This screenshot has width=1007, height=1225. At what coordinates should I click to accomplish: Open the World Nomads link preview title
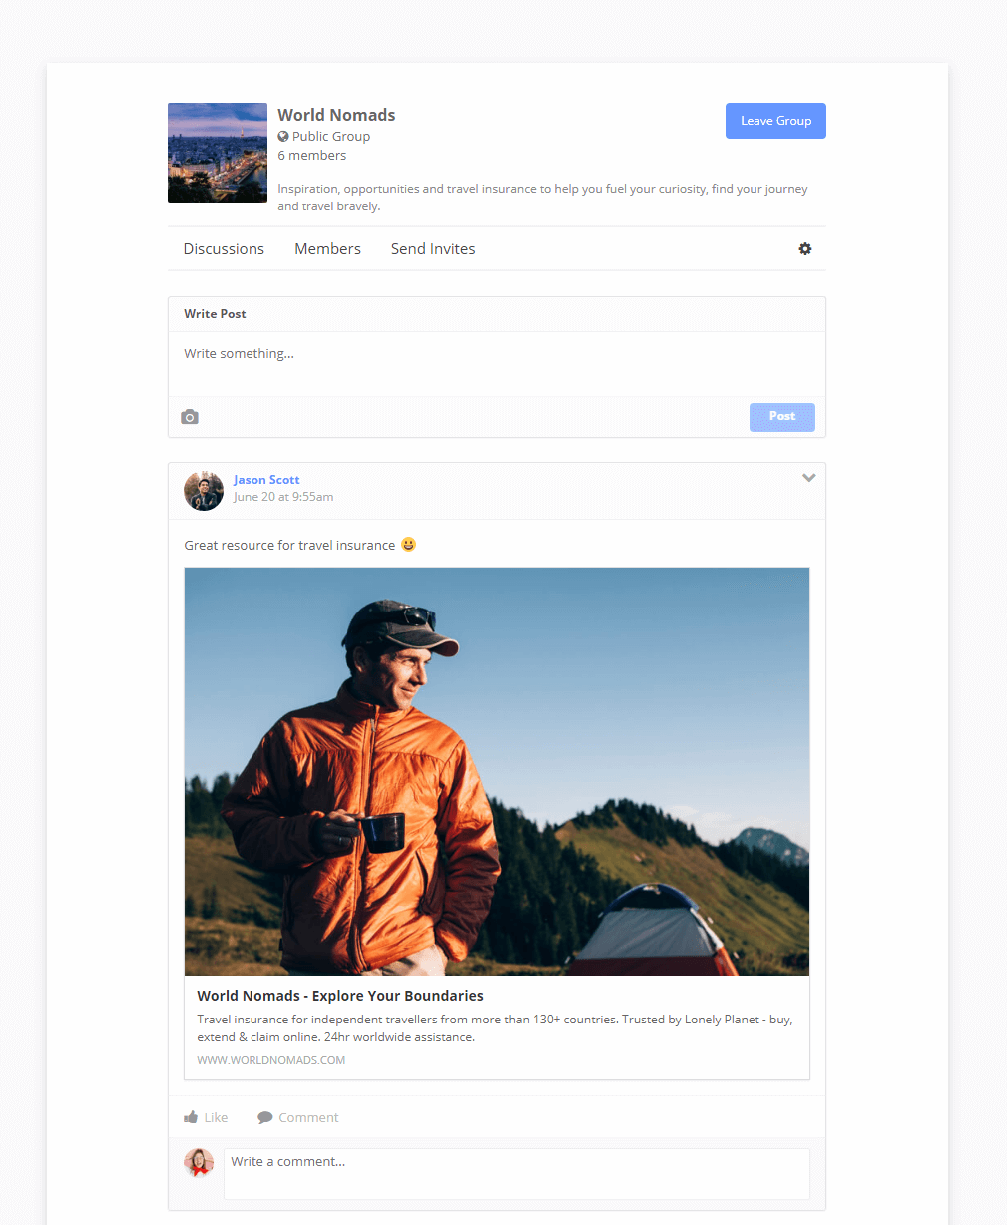(x=340, y=996)
